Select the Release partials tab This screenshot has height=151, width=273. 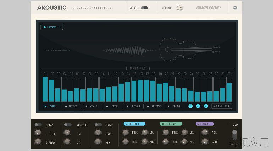155,106
